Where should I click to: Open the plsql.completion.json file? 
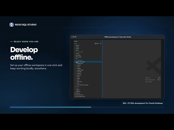(x=80, y=96)
